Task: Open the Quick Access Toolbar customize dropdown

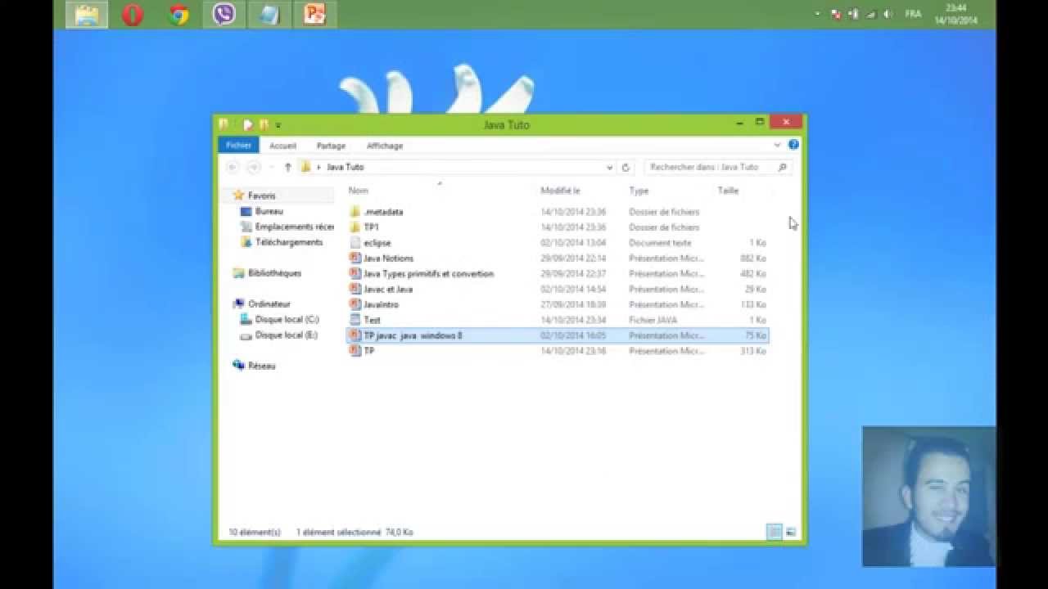Action: pyautogui.click(x=278, y=125)
